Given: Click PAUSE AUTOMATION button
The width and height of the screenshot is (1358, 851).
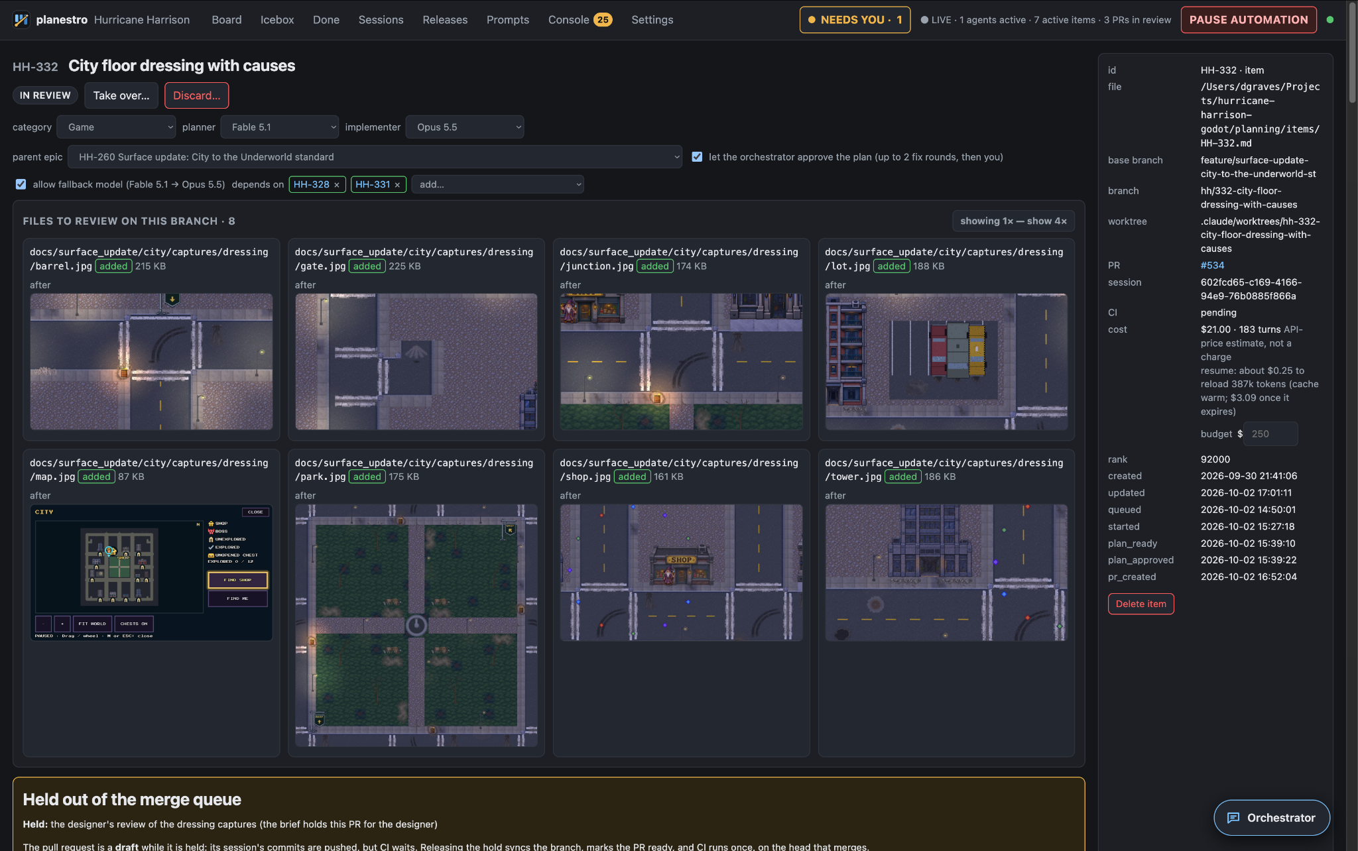Looking at the screenshot, I should coord(1249,20).
